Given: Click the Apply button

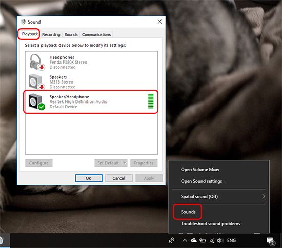Looking at the screenshot, I should [149, 178].
